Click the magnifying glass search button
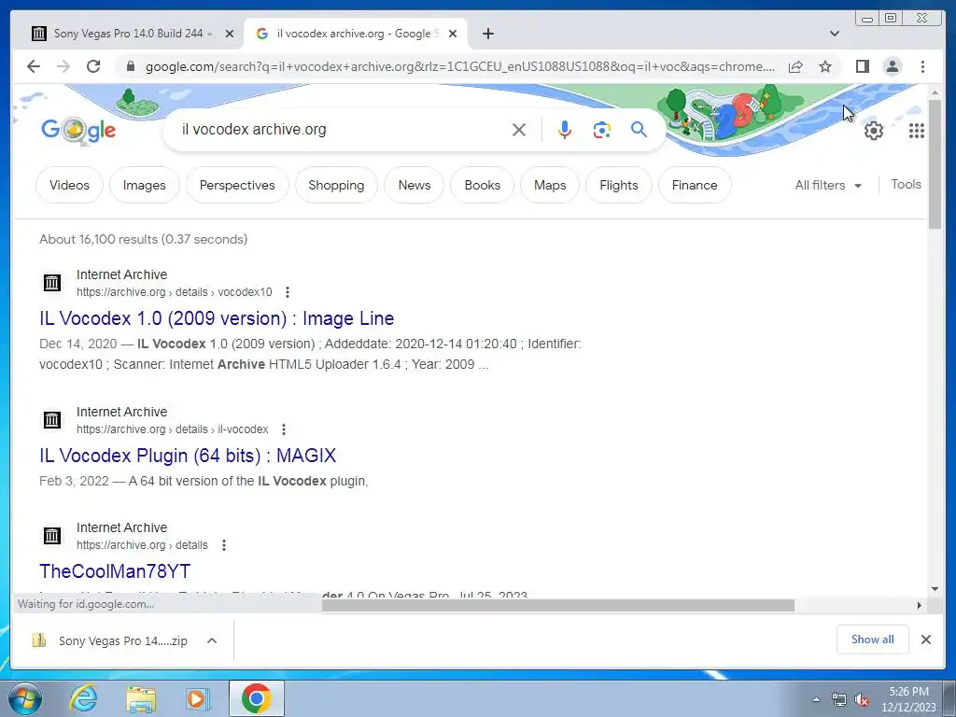This screenshot has height=717, width=956. tap(639, 129)
